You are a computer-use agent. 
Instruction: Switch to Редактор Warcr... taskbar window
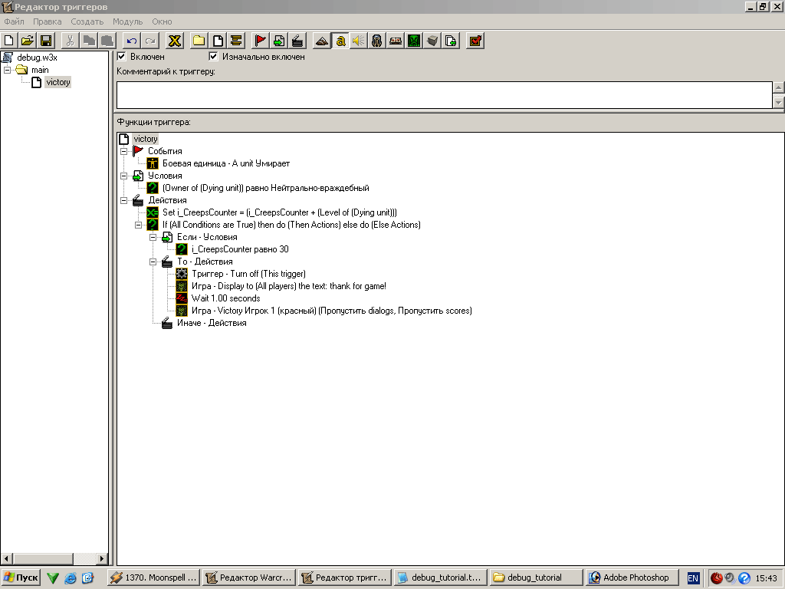click(249, 577)
